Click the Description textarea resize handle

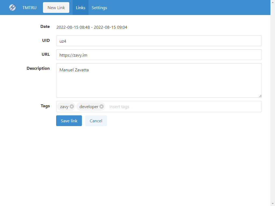pyautogui.click(x=260, y=96)
